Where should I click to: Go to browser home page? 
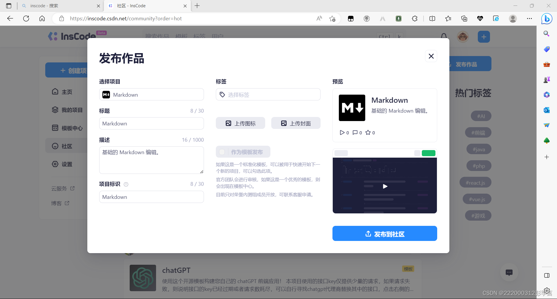click(42, 19)
